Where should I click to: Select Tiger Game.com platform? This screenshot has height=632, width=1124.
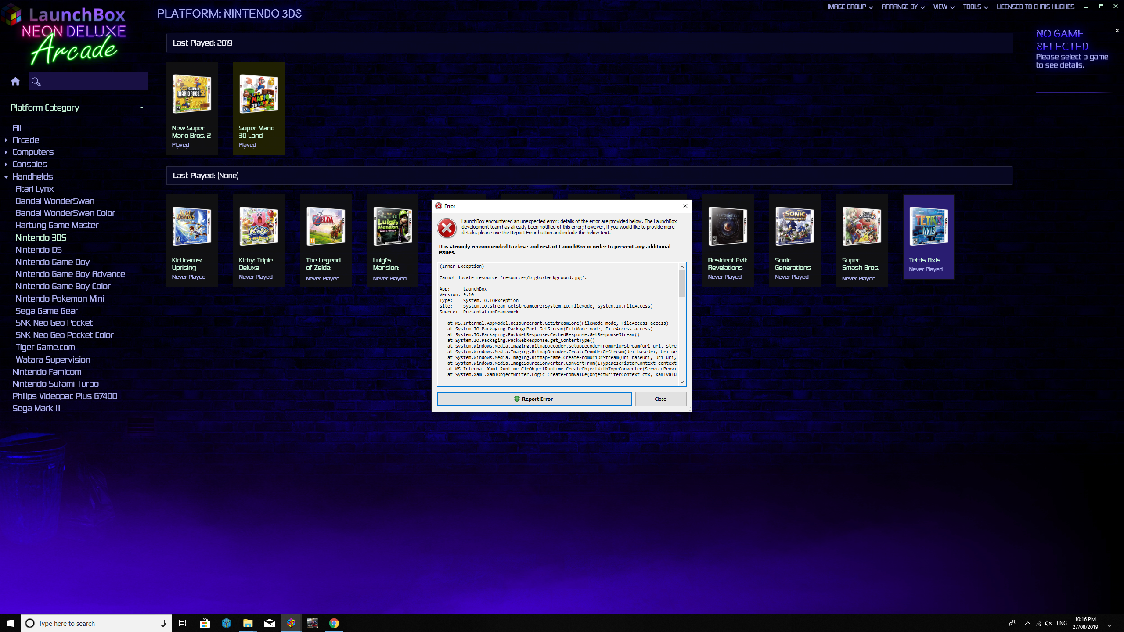coord(45,347)
